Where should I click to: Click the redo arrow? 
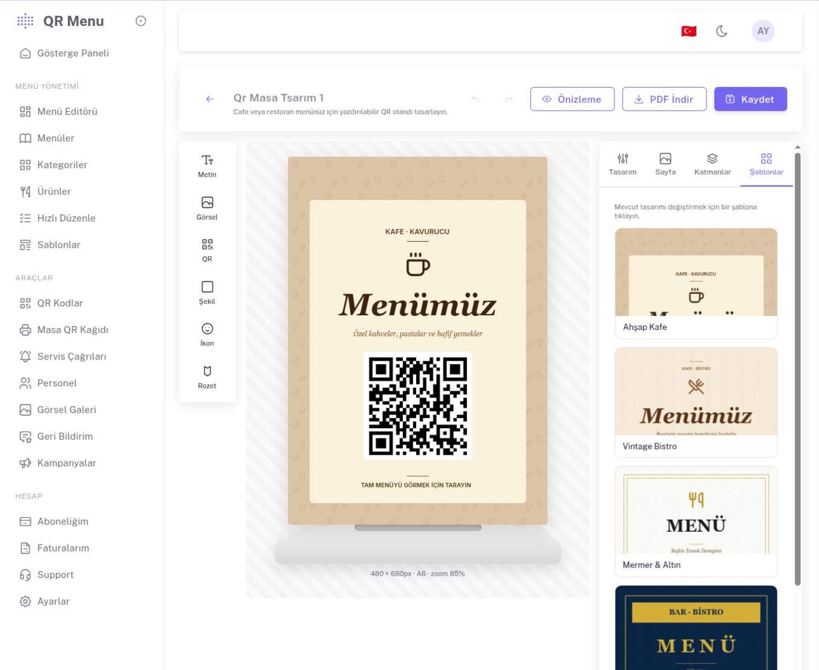509,99
